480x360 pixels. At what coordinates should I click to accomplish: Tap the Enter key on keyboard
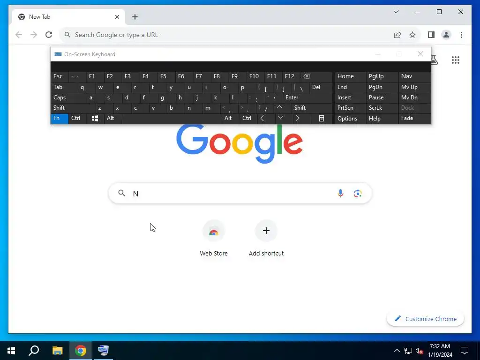pos(307,97)
